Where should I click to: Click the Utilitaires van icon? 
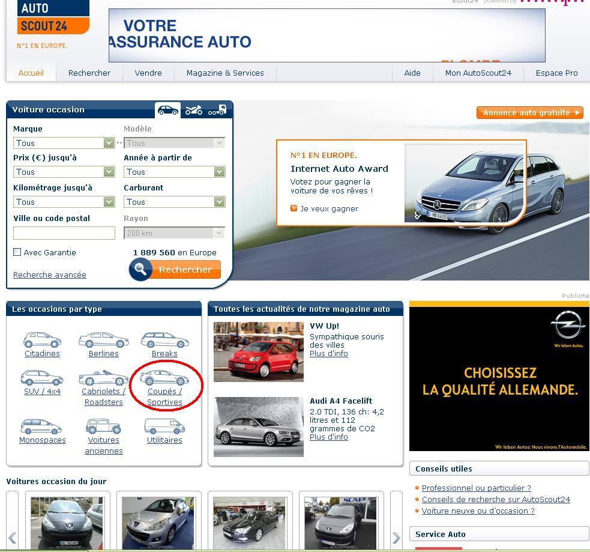(164, 427)
